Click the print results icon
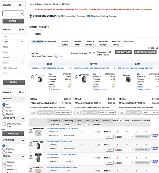This screenshot has width=159, height=173. click(x=157, y=48)
